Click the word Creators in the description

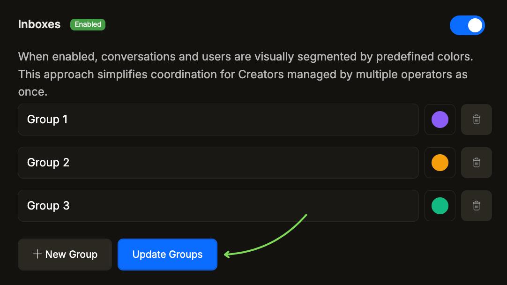[x=260, y=75]
